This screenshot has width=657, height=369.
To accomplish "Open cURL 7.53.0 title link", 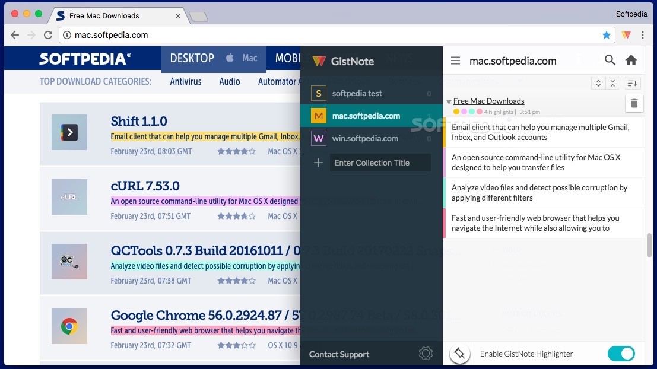I will [x=145, y=186].
